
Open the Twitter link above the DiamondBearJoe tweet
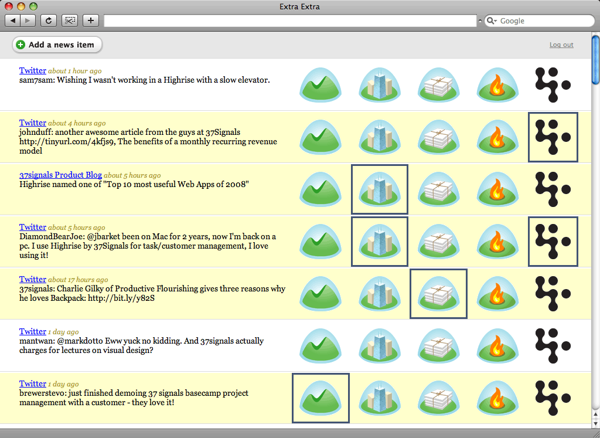coord(33,227)
